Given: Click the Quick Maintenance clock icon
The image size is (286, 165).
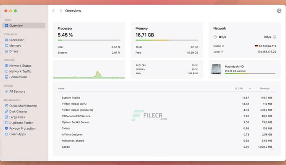Looking at the screenshot, I should click(x=6, y=106).
